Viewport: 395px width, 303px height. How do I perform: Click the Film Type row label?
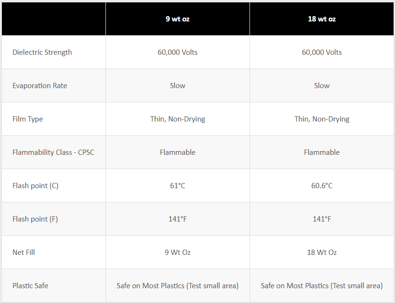click(x=28, y=119)
